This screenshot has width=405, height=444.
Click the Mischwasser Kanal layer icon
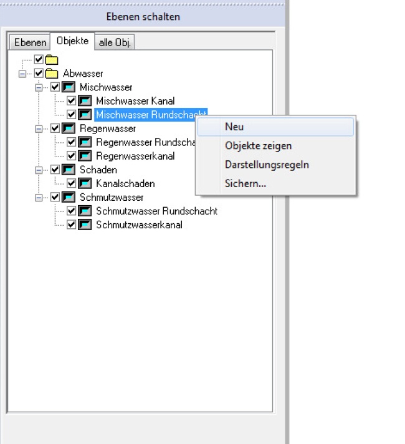pyautogui.click(x=85, y=101)
